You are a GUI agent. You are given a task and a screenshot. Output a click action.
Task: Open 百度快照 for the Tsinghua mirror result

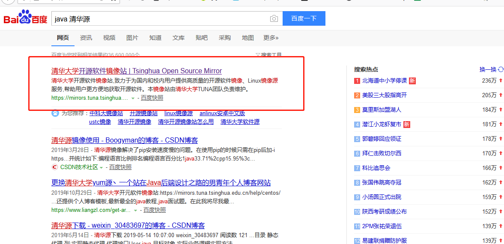152,98
